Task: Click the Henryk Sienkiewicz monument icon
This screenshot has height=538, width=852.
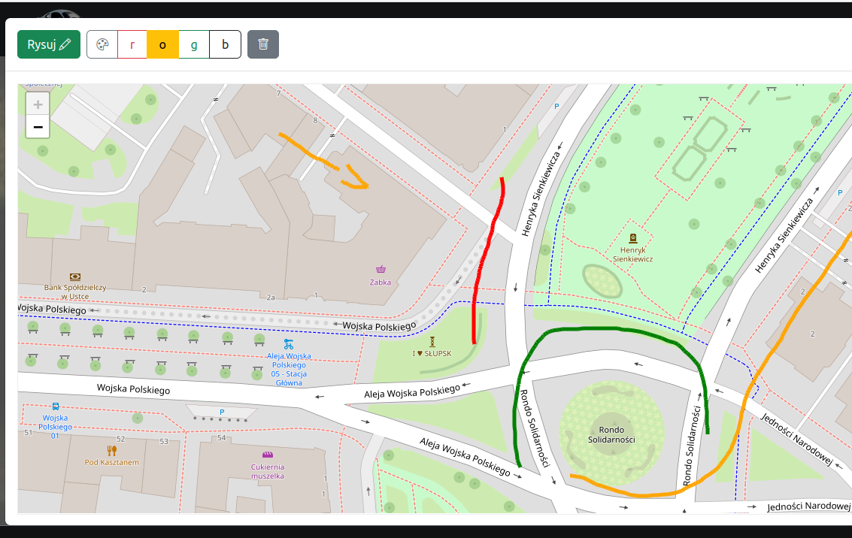Action: [x=632, y=237]
